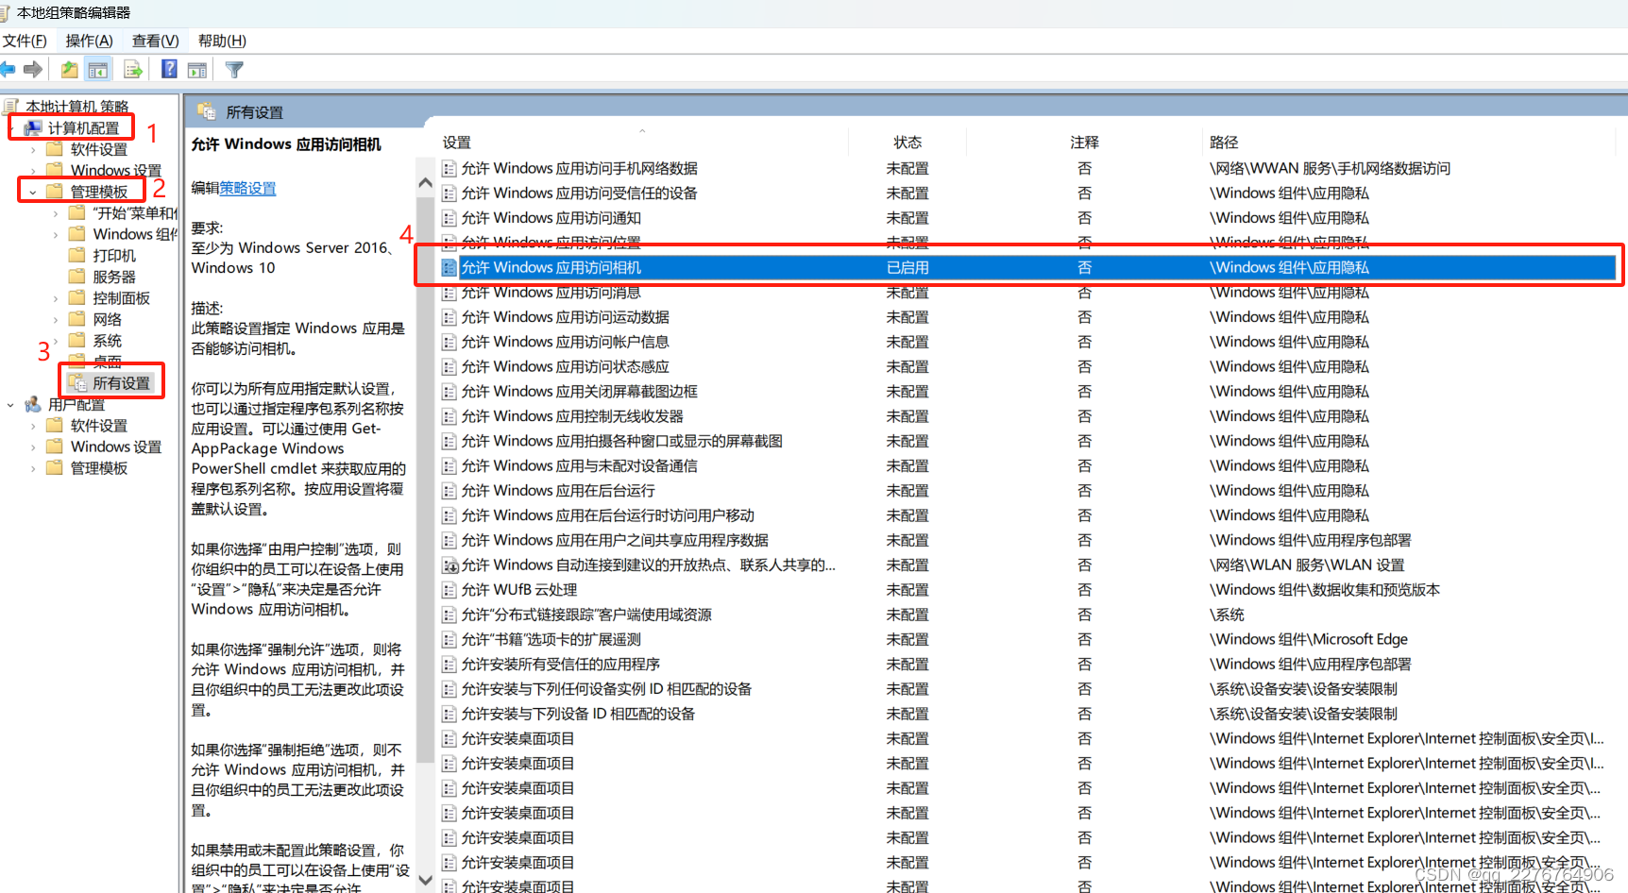Expand 软件设置 under 计算机配置
The height and width of the screenshot is (893, 1628).
point(33,149)
